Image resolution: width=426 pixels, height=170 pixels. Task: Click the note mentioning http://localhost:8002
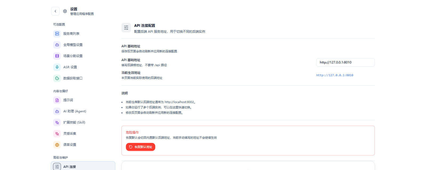161,102
